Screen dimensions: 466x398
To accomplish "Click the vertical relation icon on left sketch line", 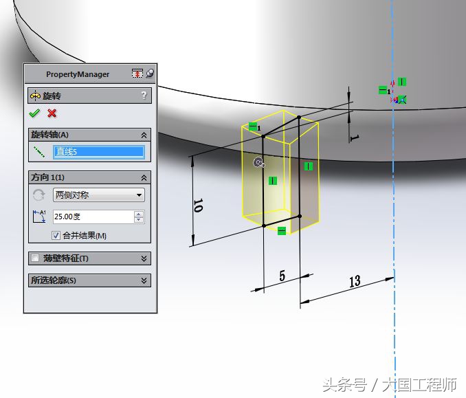I will pyautogui.click(x=273, y=181).
